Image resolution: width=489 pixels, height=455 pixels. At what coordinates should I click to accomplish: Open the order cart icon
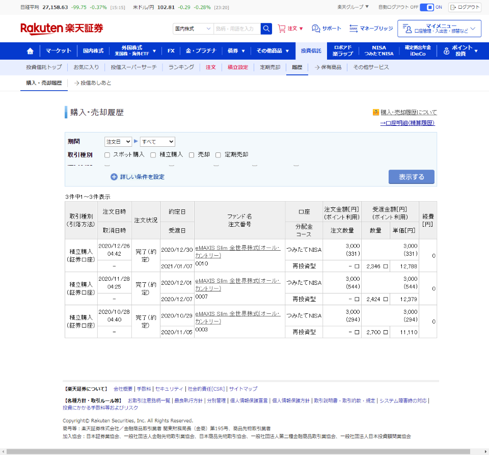[x=282, y=29]
